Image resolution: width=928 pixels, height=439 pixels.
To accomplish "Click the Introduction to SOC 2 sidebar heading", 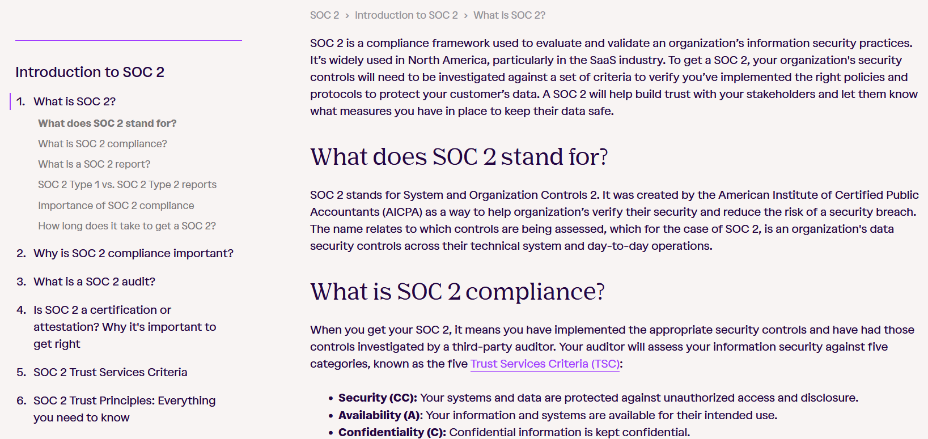I will point(90,72).
